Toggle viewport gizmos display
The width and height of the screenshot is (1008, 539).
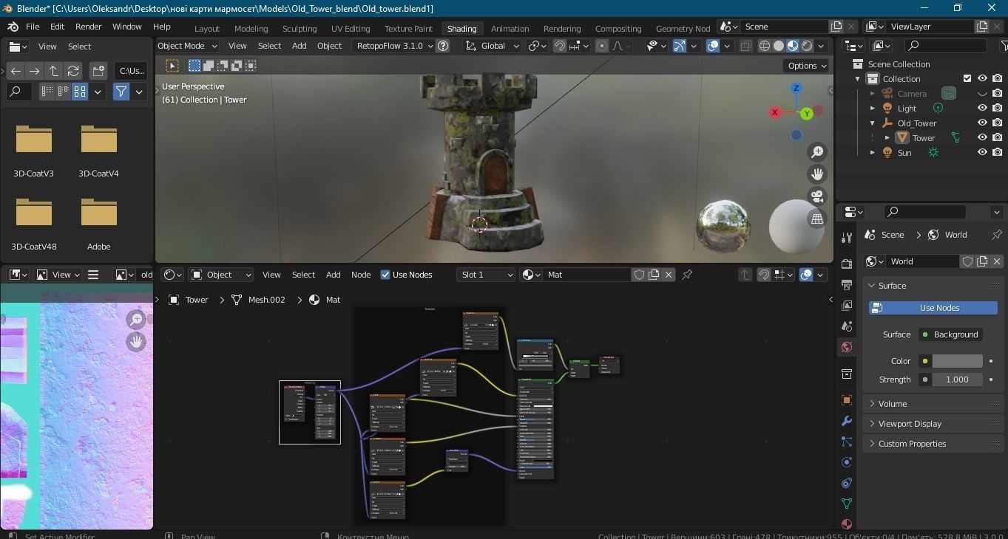click(x=679, y=46)
